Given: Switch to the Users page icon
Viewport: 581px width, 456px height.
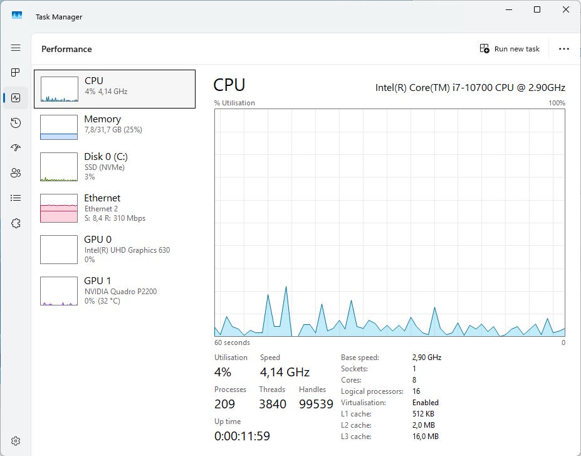Looking at the screenshot, I should click(16, 173).
